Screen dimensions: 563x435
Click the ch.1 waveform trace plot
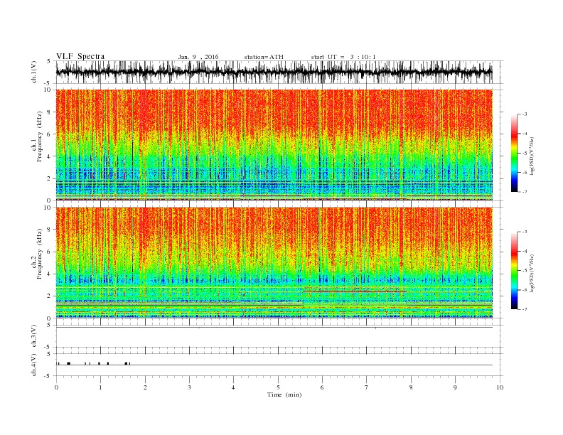click(274, 72)
